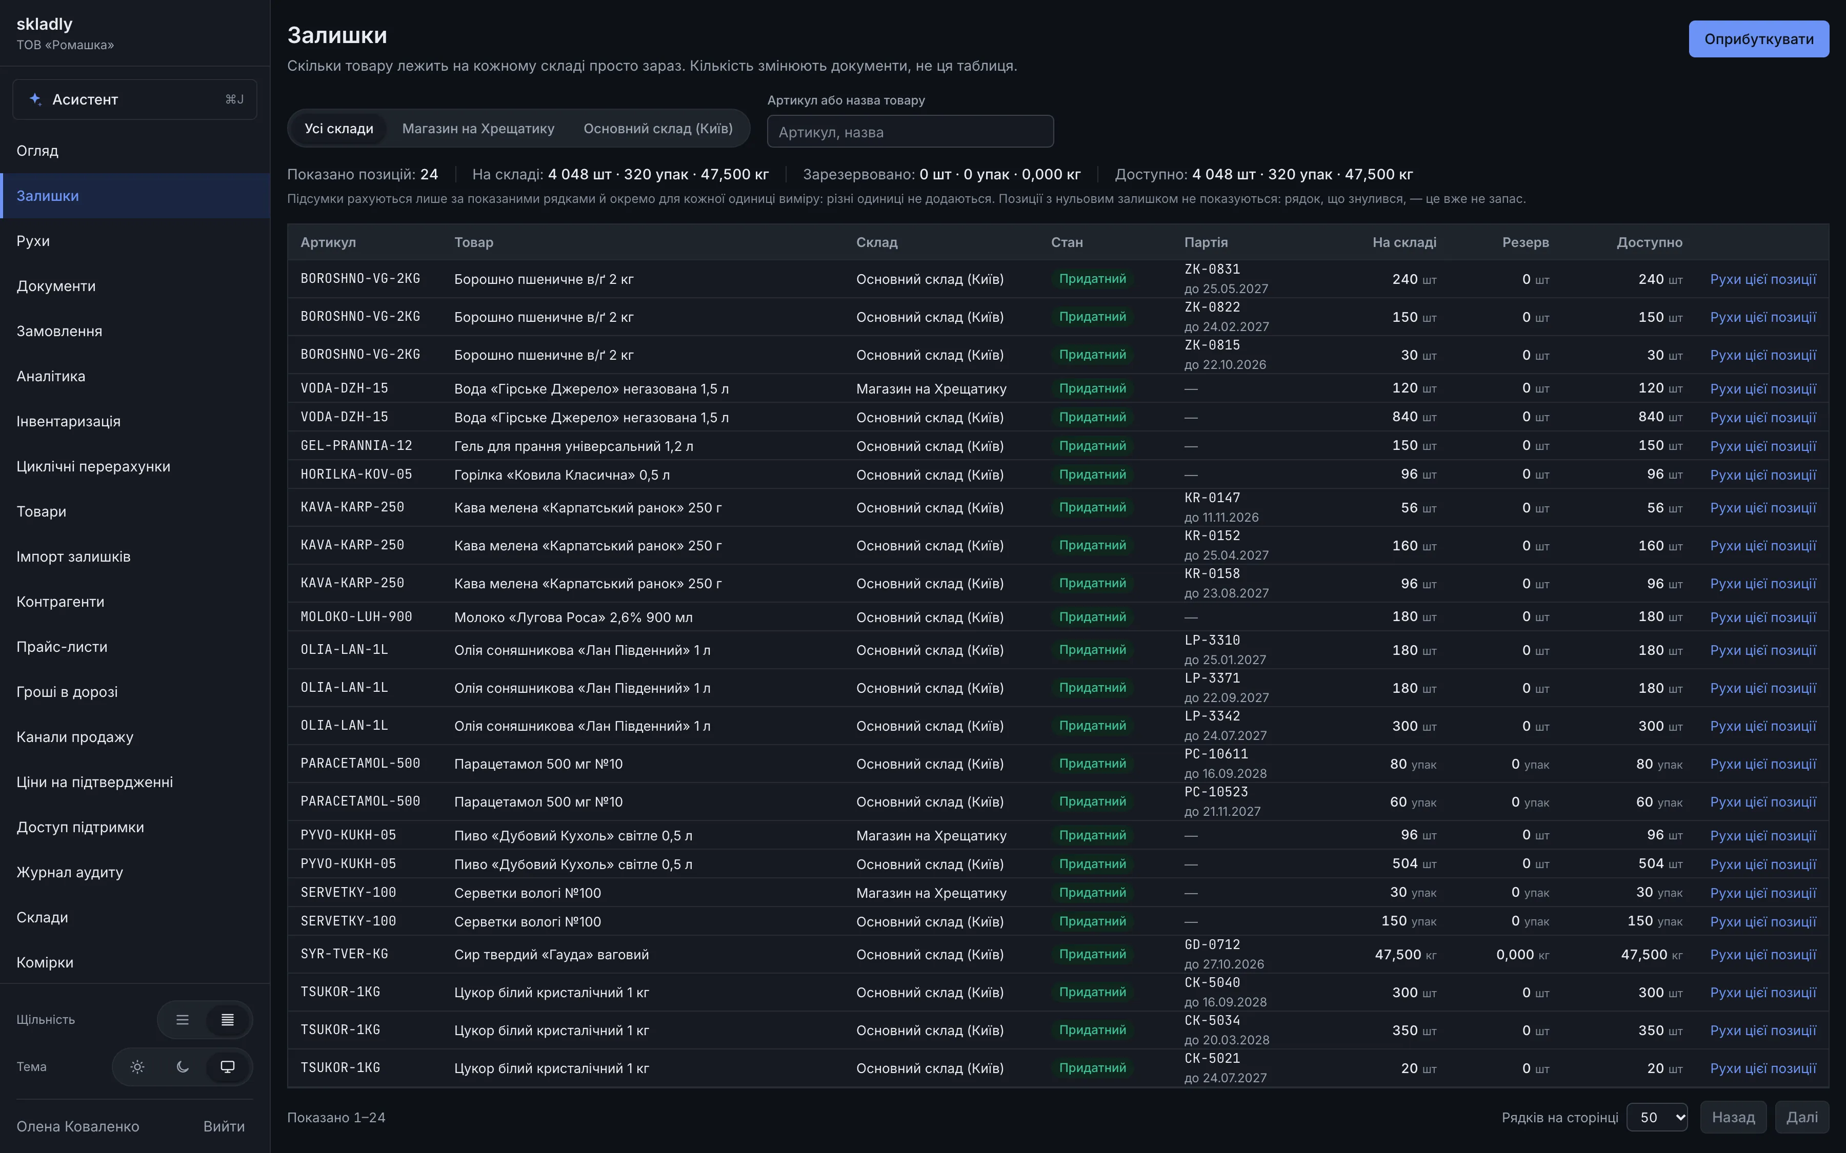Select compact density icon
Image resolution: width=1846 pixels, height=1153 pixels.
coord(227,1020)
